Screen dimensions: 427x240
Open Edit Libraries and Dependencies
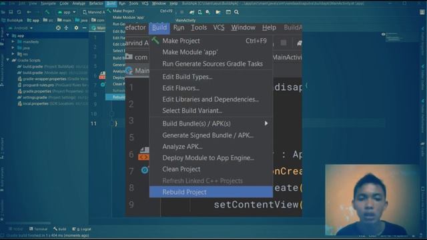point(211,99)
